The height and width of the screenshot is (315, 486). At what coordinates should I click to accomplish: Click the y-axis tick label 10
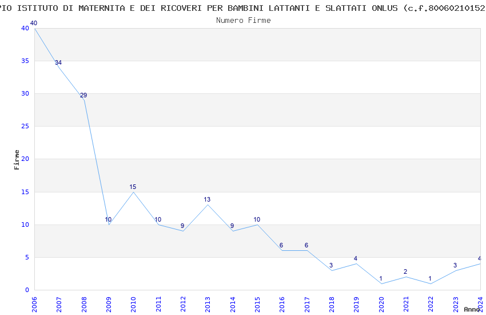pos(25,225)
